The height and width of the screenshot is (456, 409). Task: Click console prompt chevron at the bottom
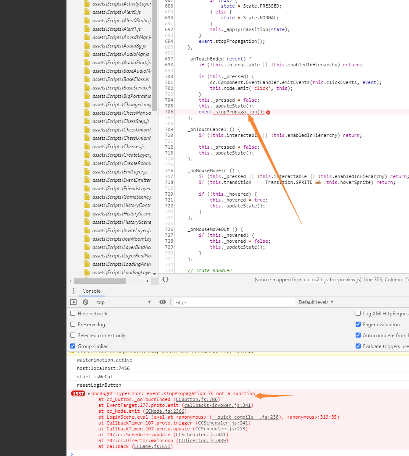pyautogui.click(x=72, y=453)
